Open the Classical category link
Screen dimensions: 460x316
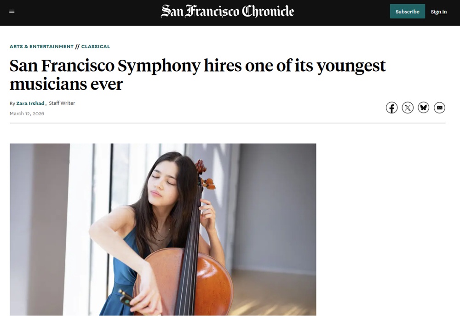96,46
